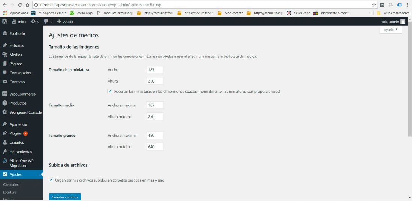
Task: Open Escritorio dashboard menu
Action: (21, 34)
